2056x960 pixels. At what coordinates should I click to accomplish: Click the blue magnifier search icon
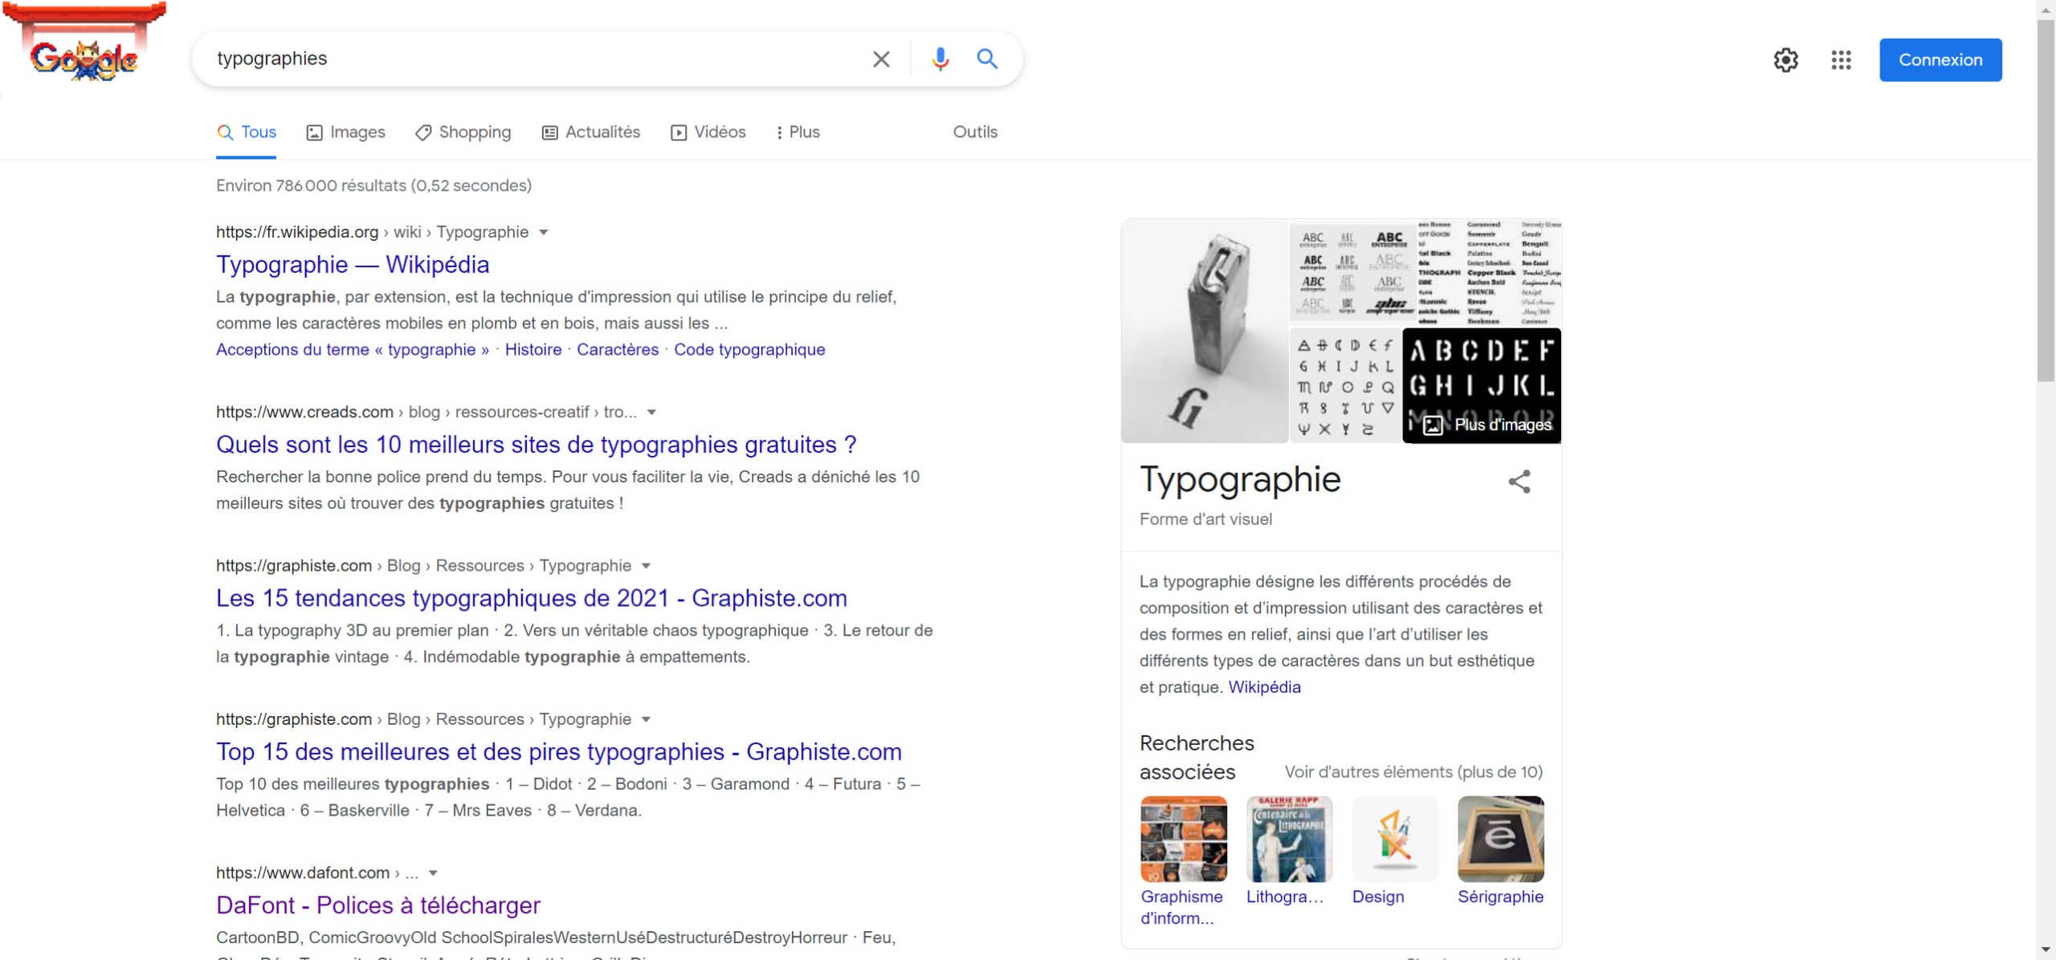987,59
